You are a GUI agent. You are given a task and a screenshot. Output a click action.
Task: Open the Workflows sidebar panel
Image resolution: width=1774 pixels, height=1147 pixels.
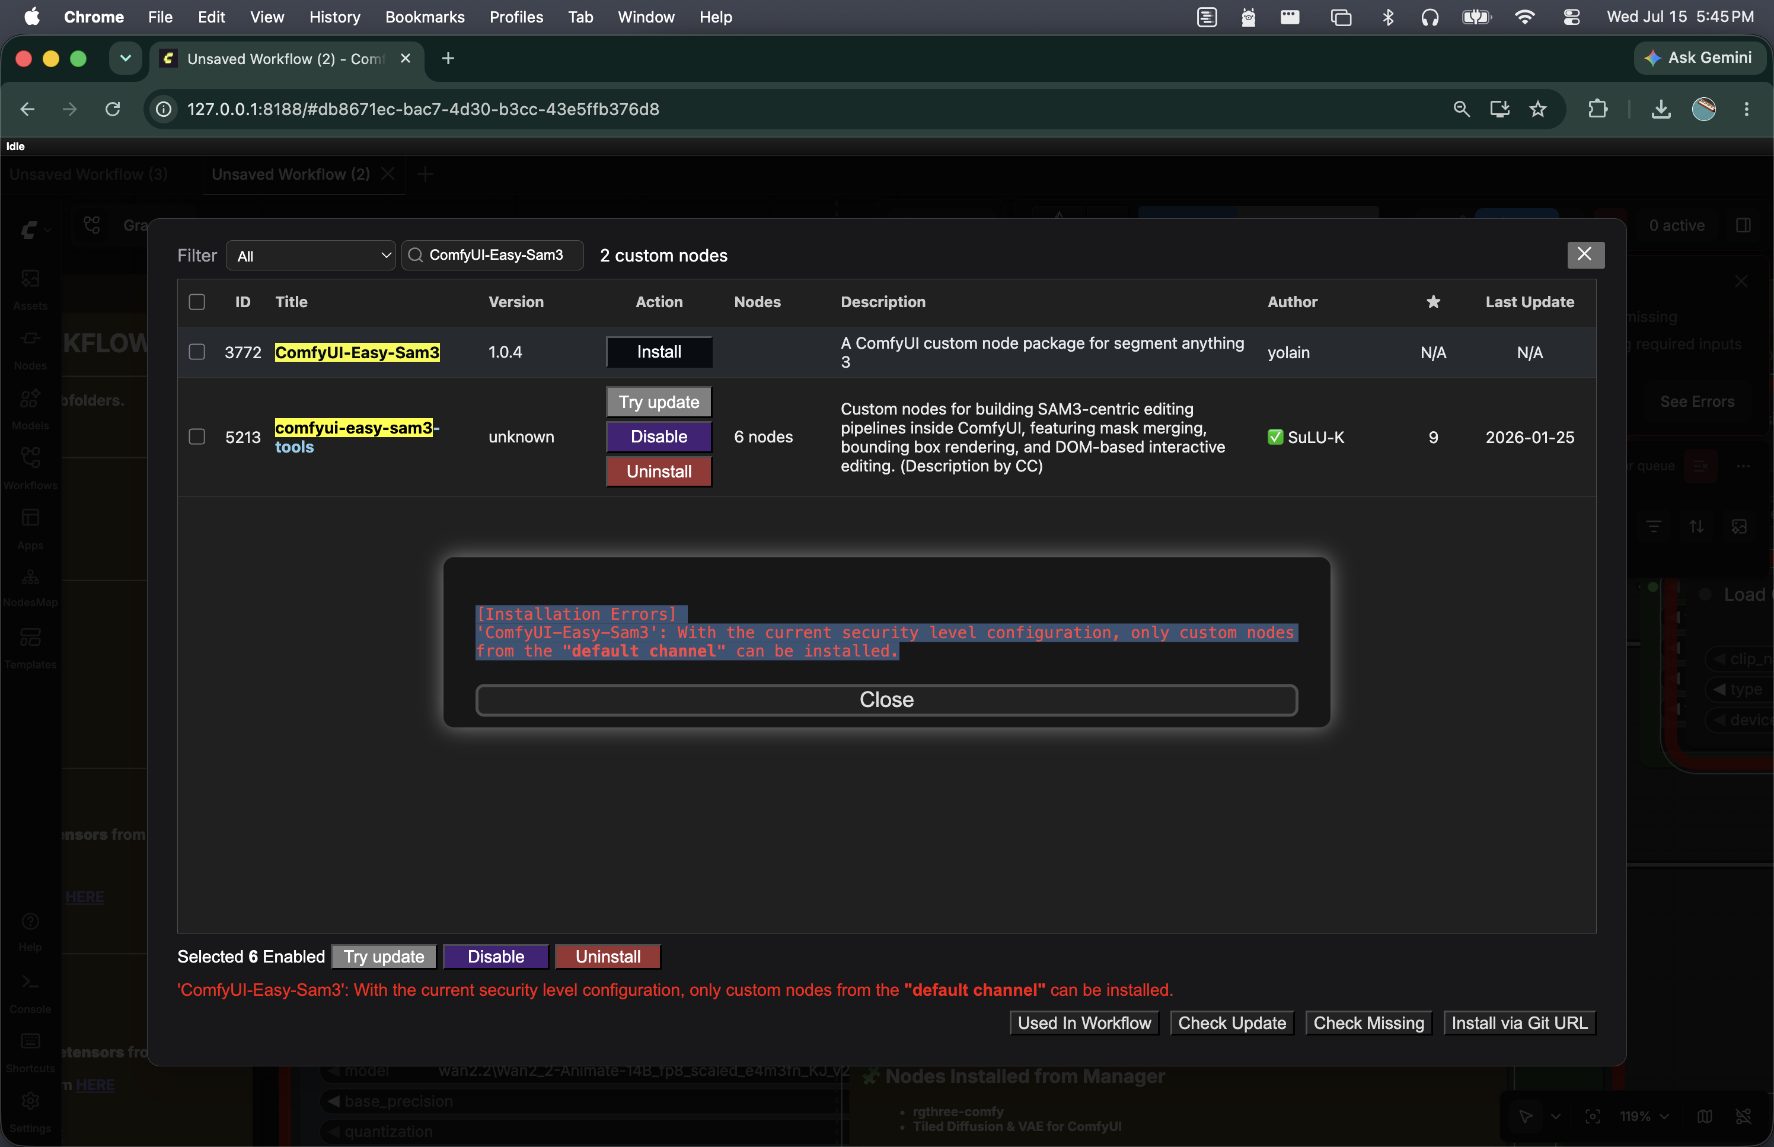(x=30, y=469)
